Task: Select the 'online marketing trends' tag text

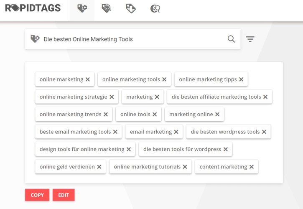Action: pos(71,115)
